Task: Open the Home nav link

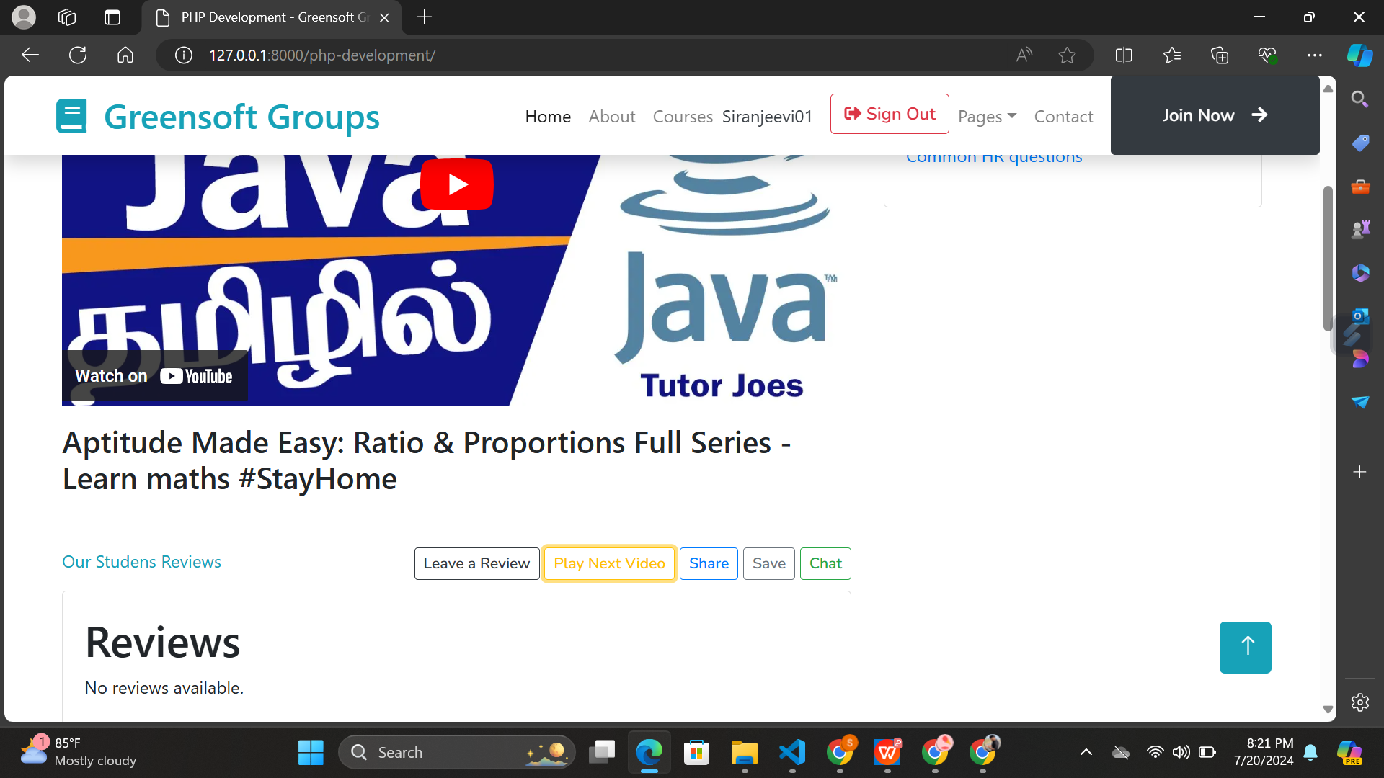Action: pyautogui.click(x=548, y=116)
